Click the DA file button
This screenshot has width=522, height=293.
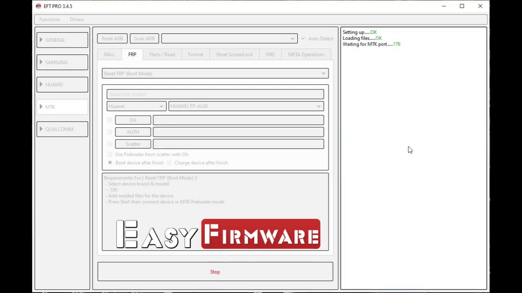point(133,120)
